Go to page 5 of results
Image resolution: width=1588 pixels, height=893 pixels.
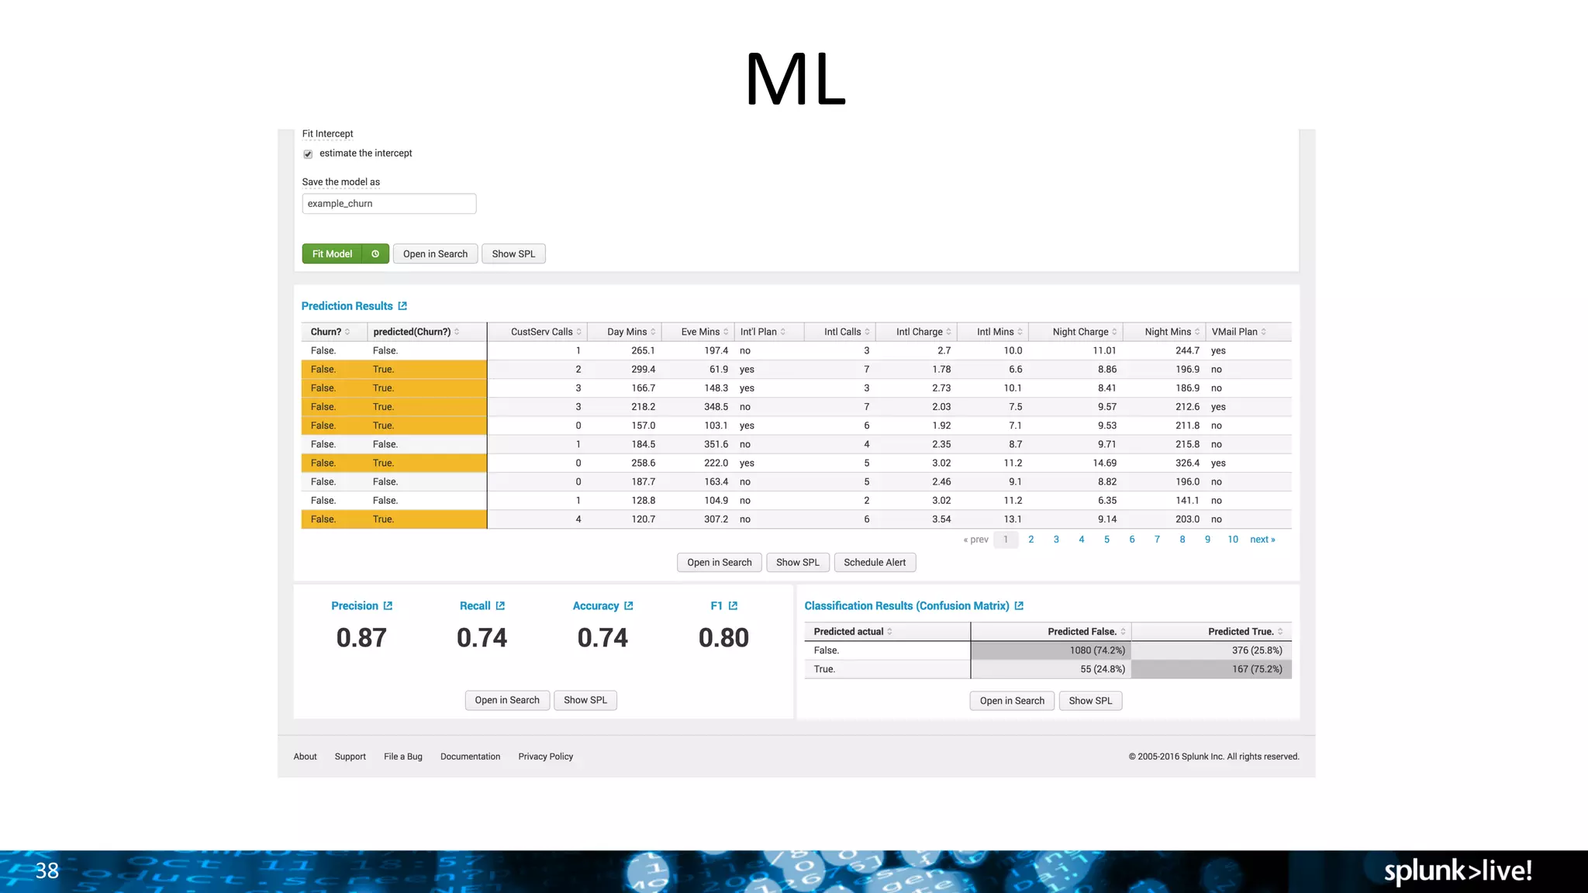click(1106, 540)
